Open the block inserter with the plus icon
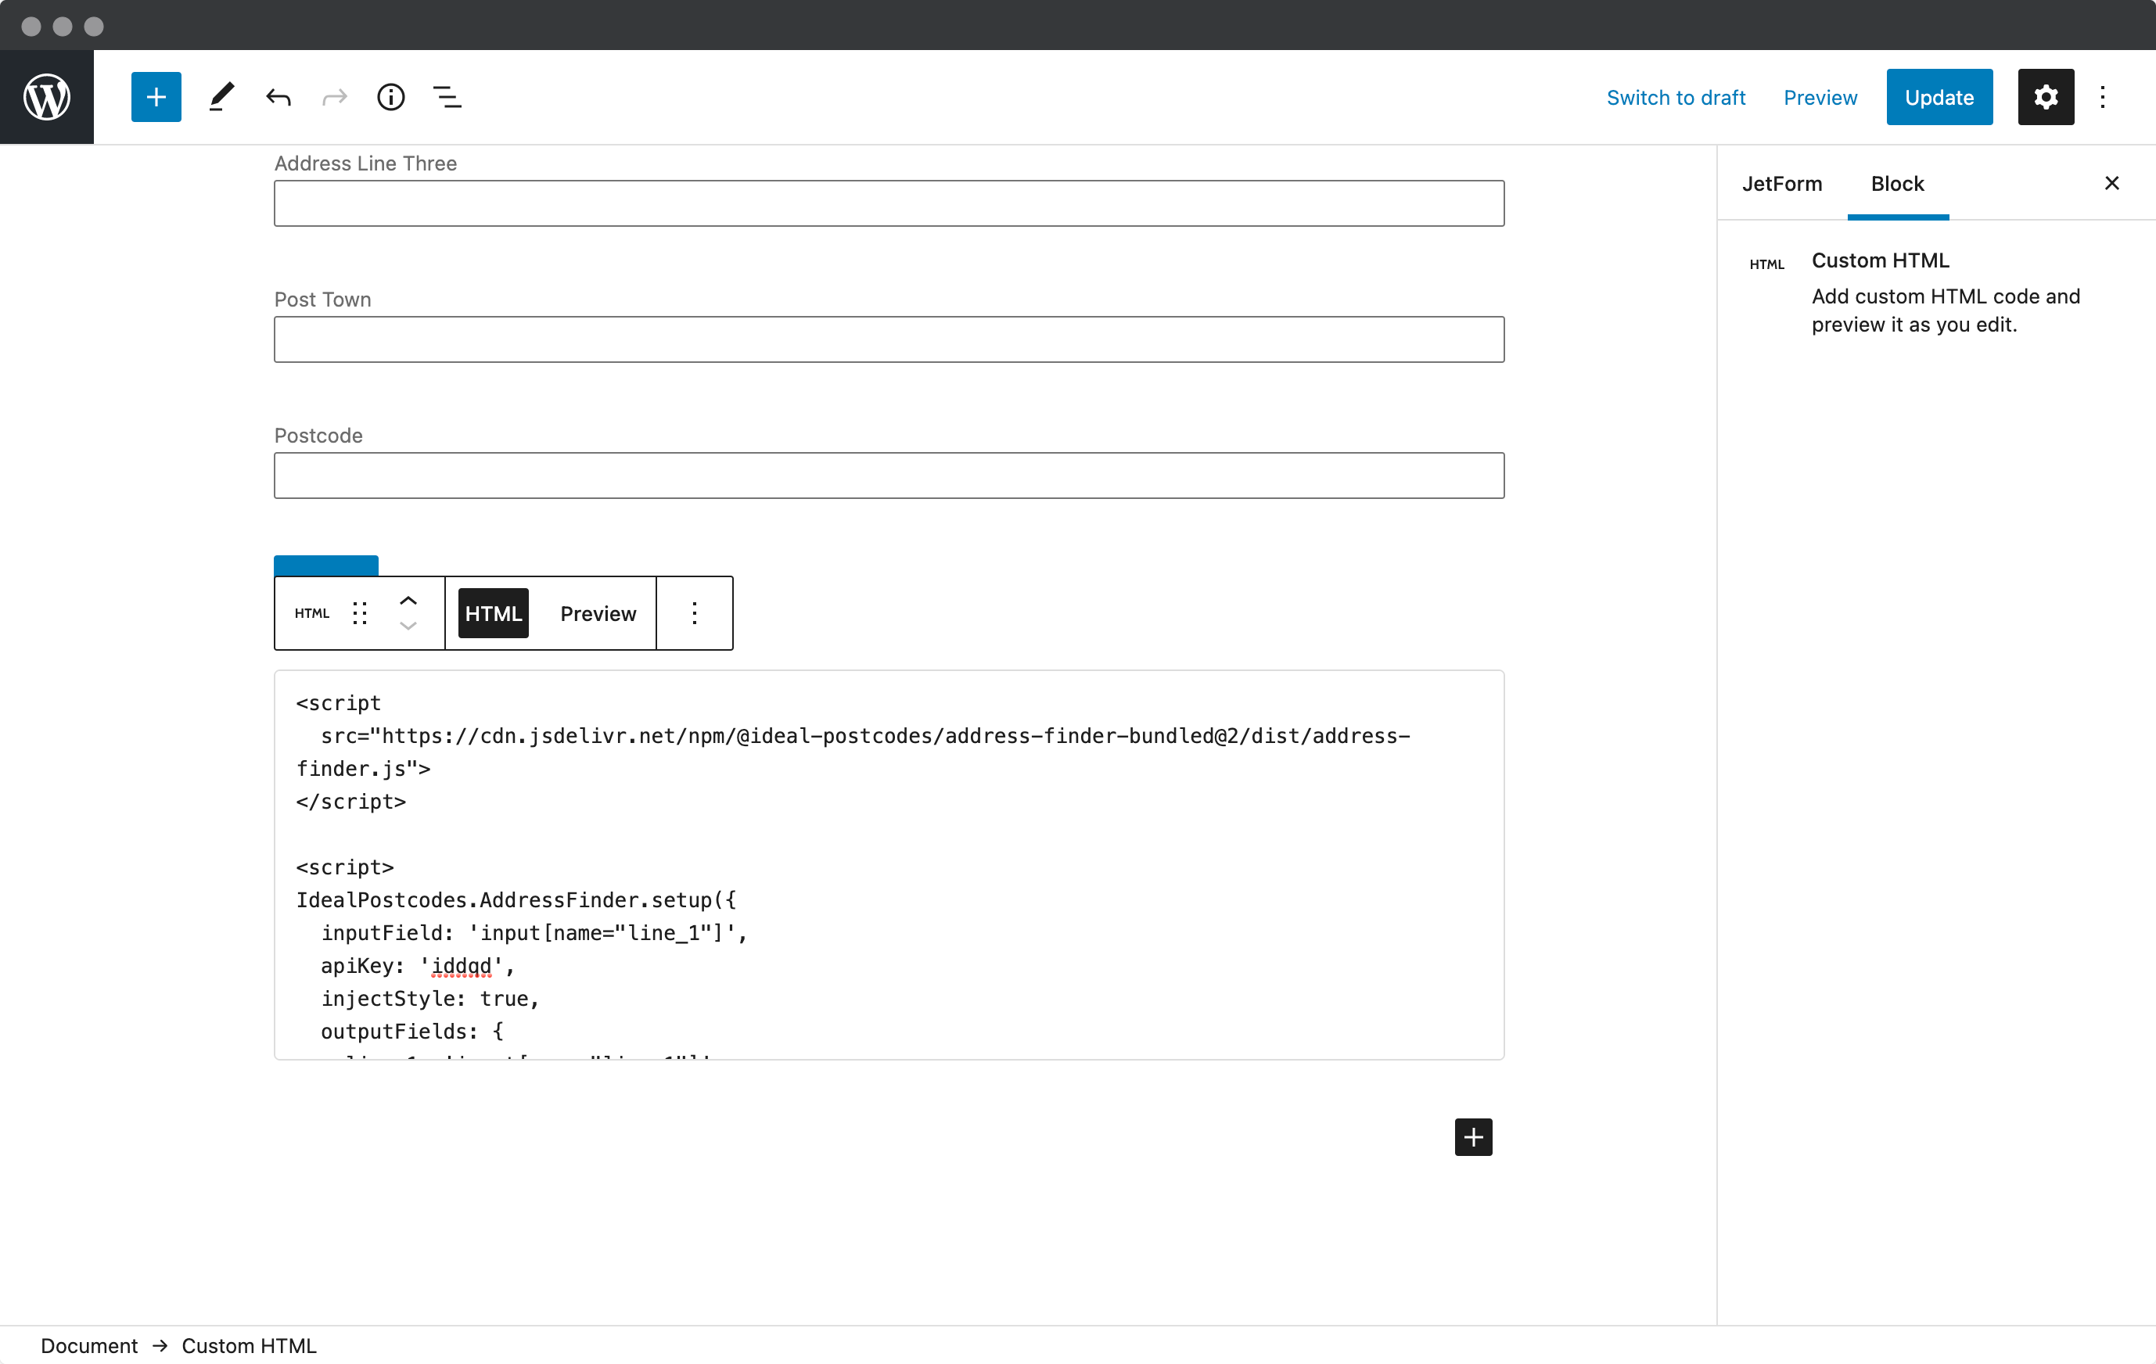 (x=155, y=97)
